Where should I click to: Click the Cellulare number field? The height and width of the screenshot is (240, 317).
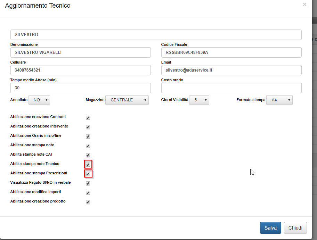[80, 70]
